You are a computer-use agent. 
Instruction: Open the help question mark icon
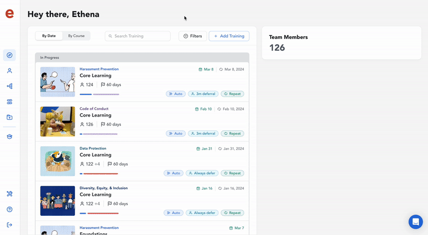click(10, 209)
